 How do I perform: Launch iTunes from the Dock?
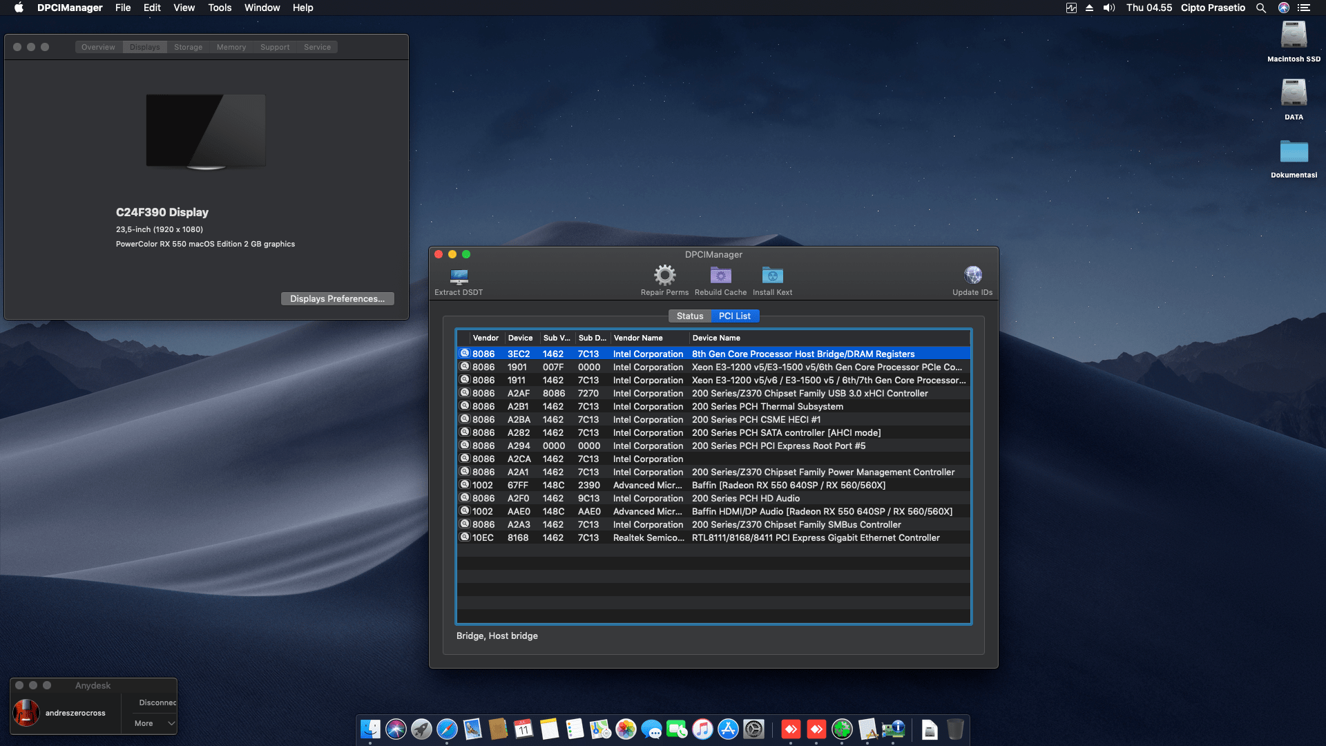(x=701, y=729)
